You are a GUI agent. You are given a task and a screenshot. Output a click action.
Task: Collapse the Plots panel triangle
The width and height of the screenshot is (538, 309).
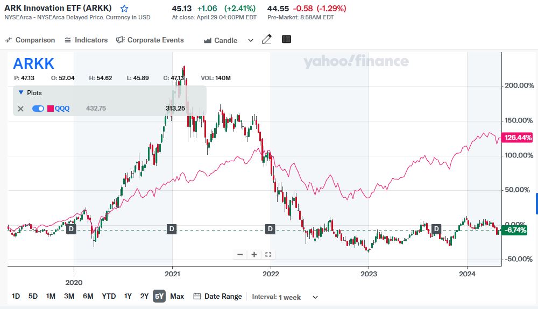pos(20,92)
